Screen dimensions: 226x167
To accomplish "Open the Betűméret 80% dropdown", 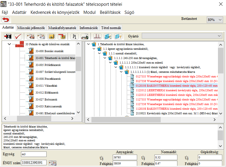I will click(x=214, y=20).
